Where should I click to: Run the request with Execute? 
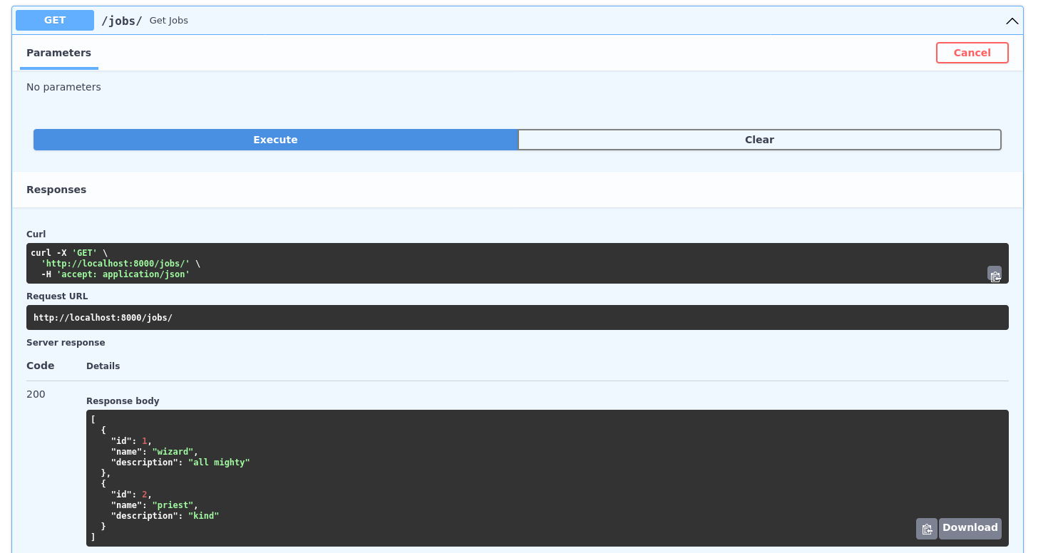point(275,140)
